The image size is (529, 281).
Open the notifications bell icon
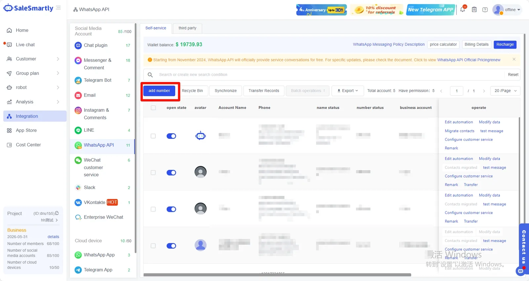click(x=463, y=9)
